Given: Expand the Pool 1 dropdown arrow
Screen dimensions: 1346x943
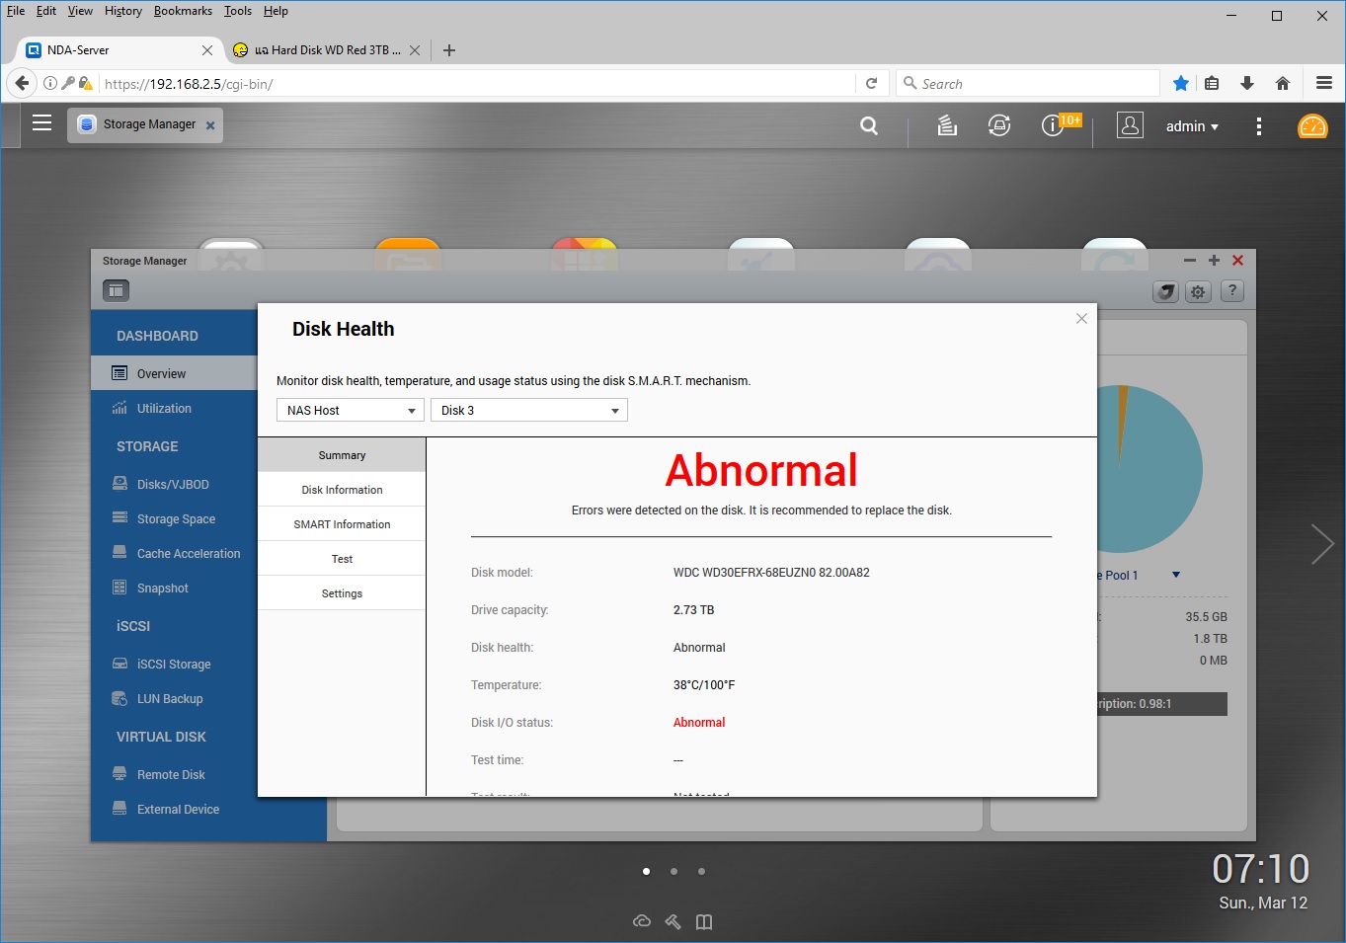Looking at the screenshot, I should click(1176, 575).
